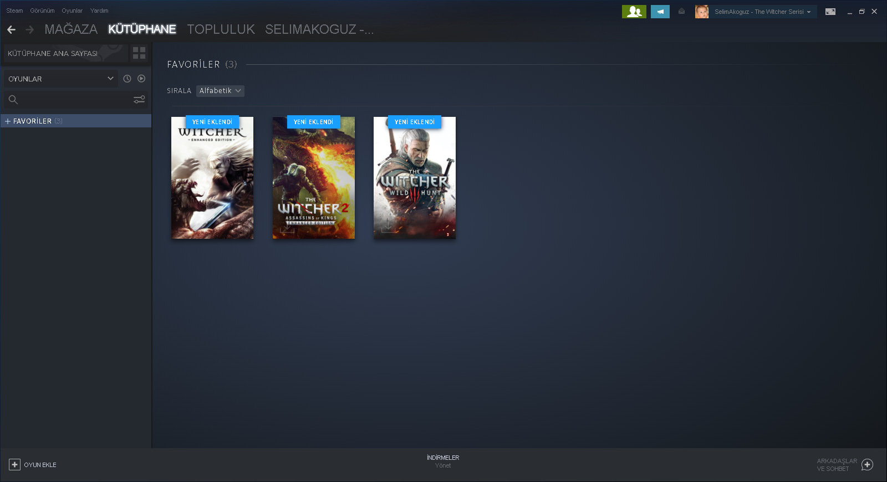Open the Oyunlar menu in menu bar
Screen dimensions: 887x482
(x=72, y=11)
